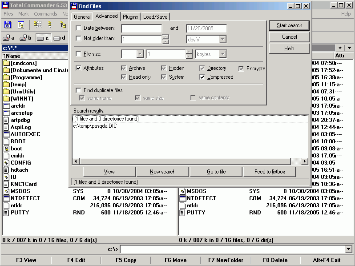Viewport: 355px width, 266px height.
Task: Click the Start search button
Action: pos(289,25)
